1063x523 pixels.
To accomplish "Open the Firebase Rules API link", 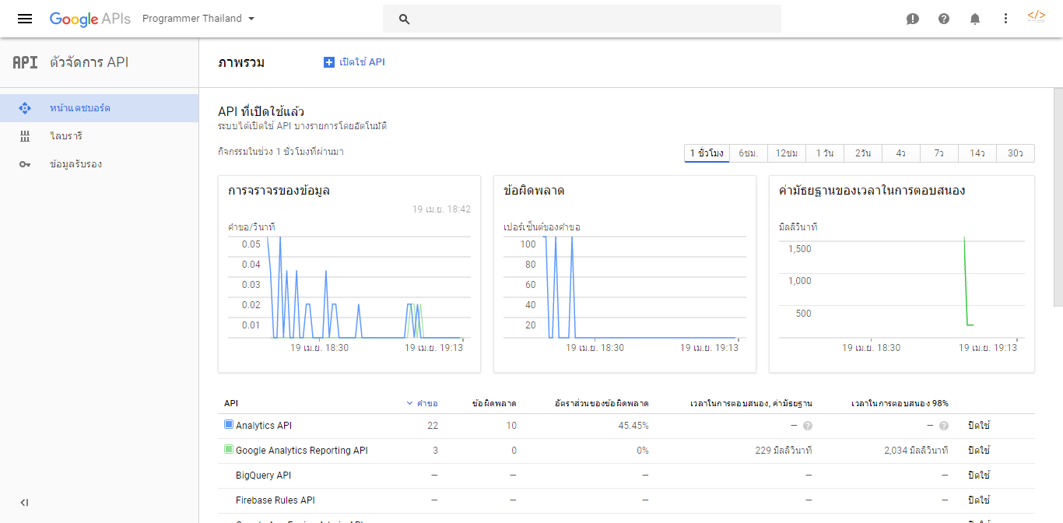I will pos(275,500).
